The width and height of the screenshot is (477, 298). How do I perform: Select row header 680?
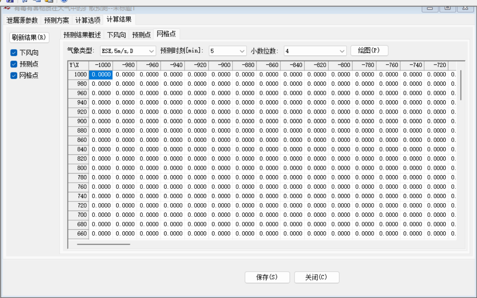pyautogui.click(x=78, y=224)
